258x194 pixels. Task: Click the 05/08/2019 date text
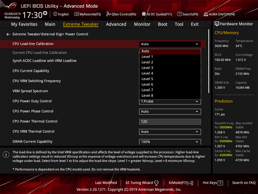pos(12,14)
